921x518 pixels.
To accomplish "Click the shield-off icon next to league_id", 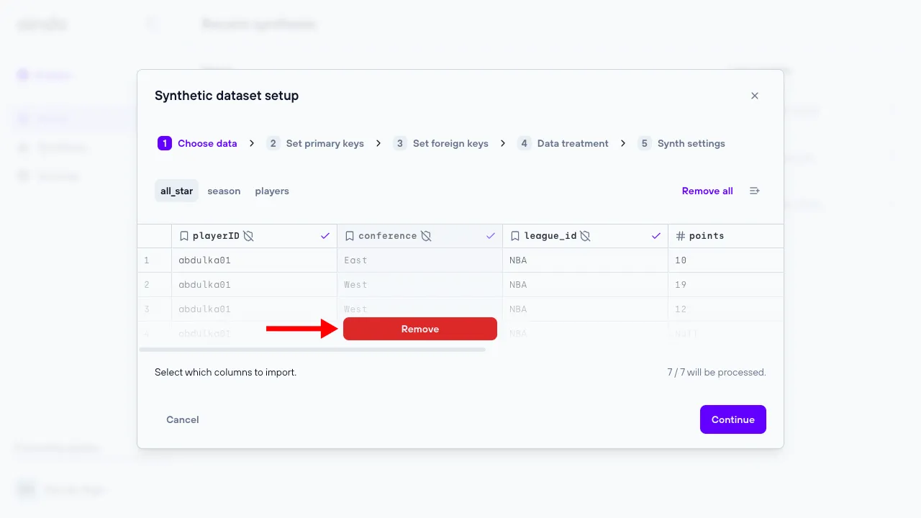I will click(x=586, y=236).
